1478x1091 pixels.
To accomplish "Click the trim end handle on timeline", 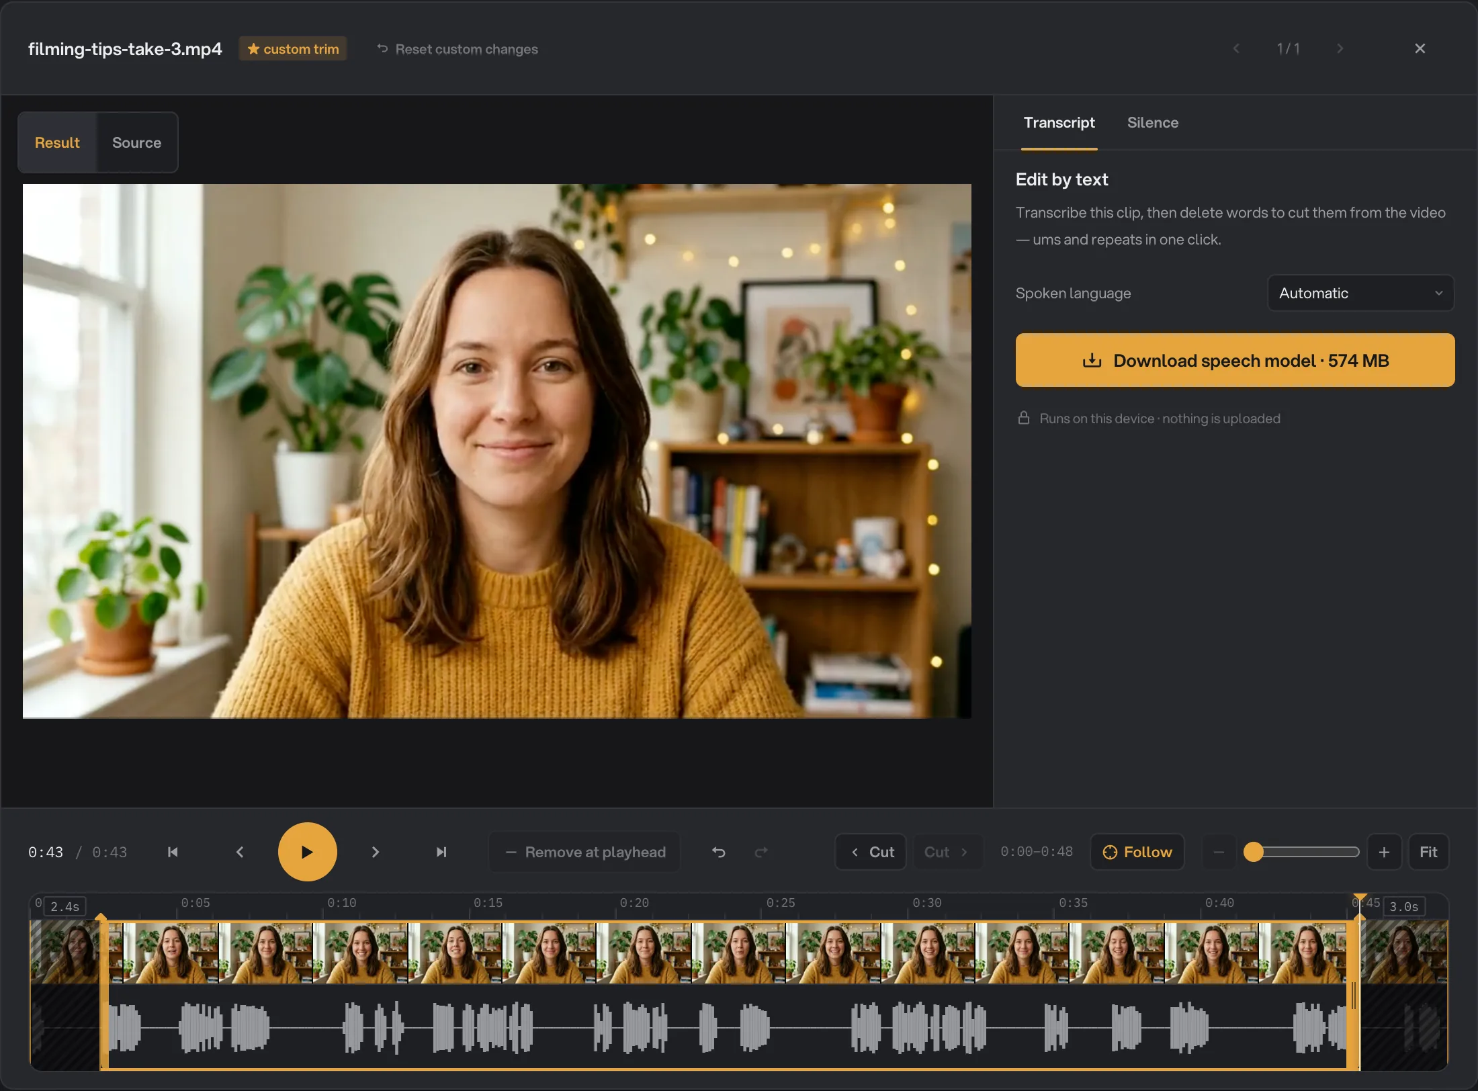I will click(x=1354, y=994).
